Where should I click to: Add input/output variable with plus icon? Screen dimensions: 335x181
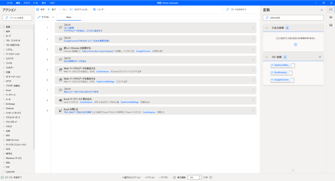coord(295,44)
